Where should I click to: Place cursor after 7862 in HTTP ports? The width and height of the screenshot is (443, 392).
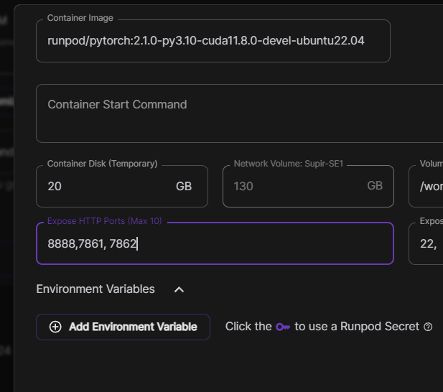(x=137, y=243)
